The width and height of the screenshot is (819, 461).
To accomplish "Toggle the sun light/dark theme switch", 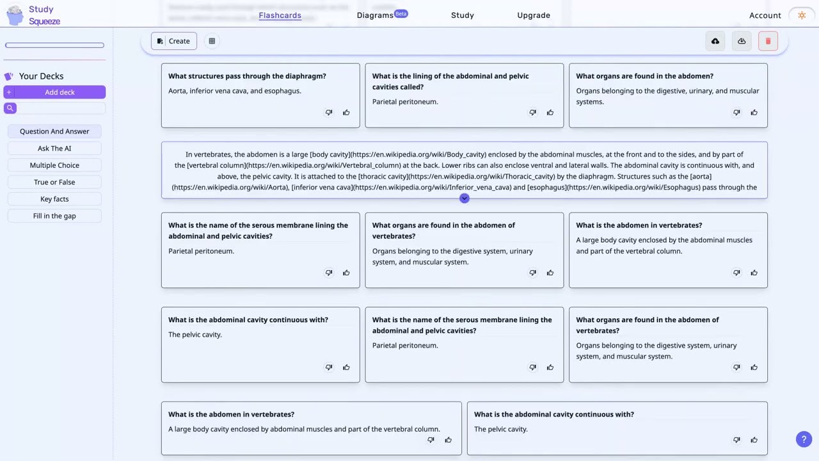I will pyautogui.click(x=802, y=15).
